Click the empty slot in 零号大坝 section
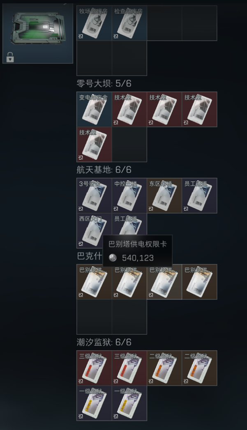Viewport: 247px width, 430px height. click(129, 145)
